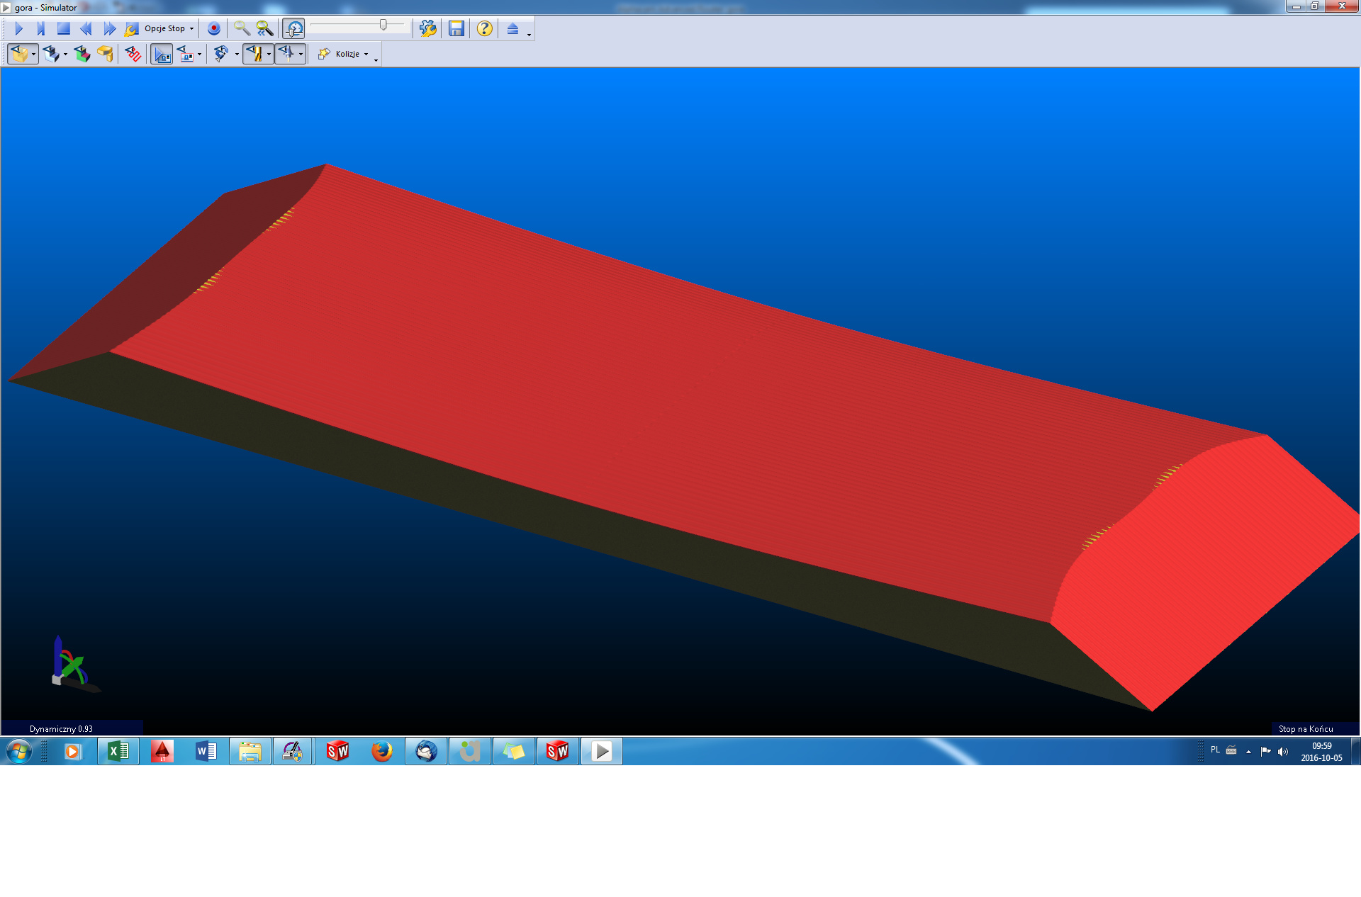Click the Stop na Końcu status label
The image size is (1361, 897).
[1305, 728]
